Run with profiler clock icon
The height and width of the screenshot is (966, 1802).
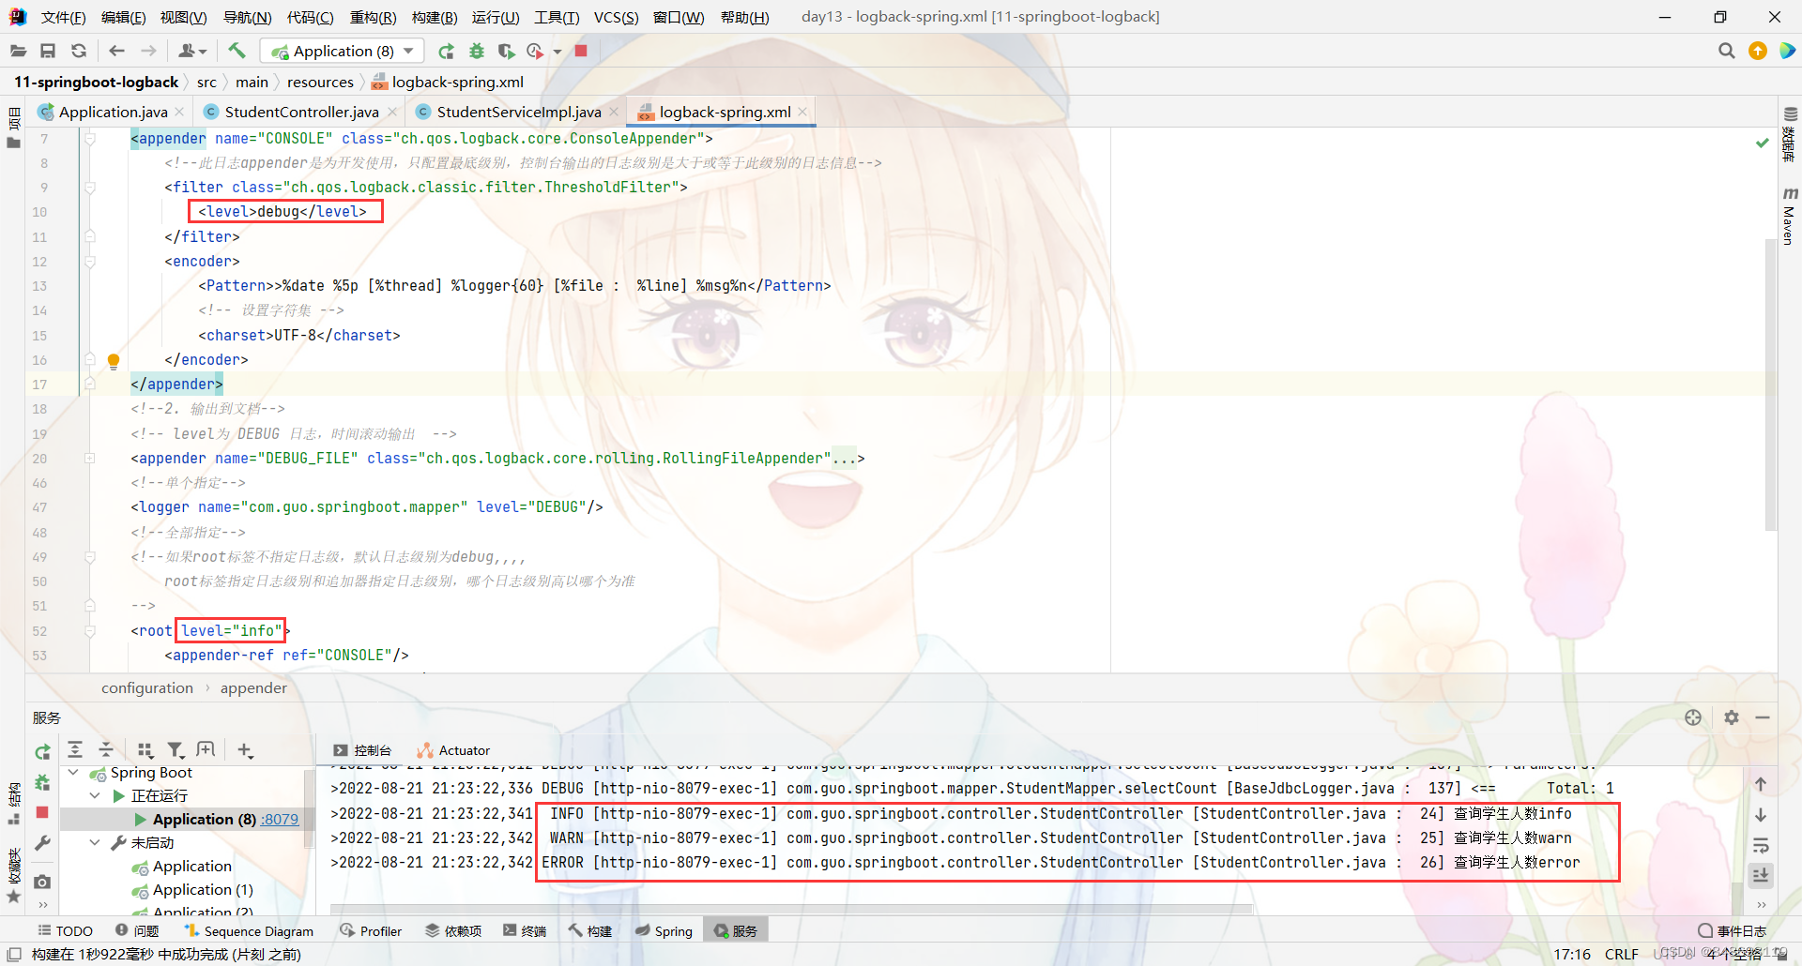(x=535, y=51)
